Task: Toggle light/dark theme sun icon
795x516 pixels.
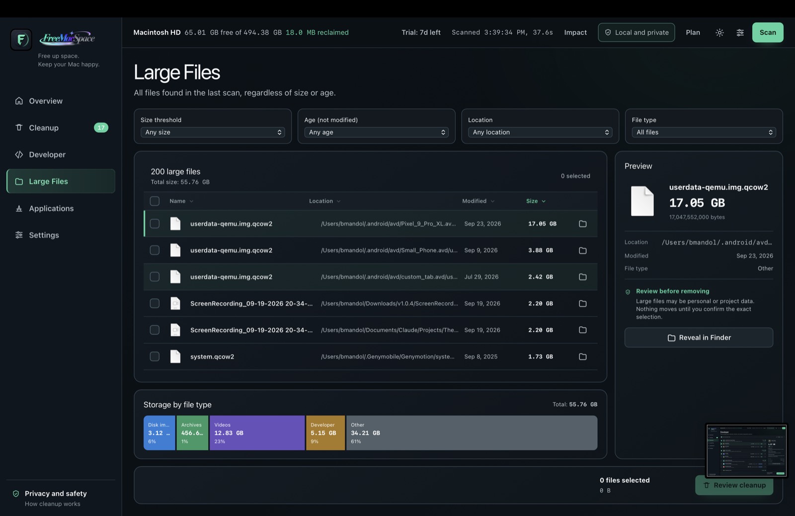Action: coord(719,33)
